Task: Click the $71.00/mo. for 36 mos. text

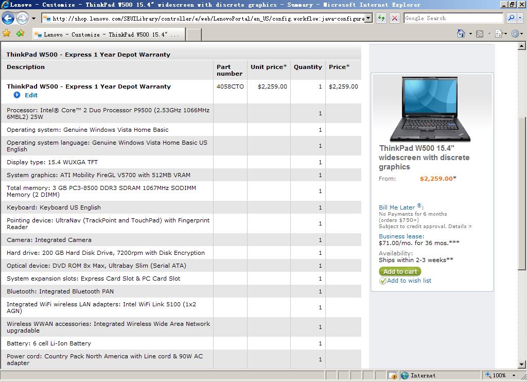Action: click(419, 243)
